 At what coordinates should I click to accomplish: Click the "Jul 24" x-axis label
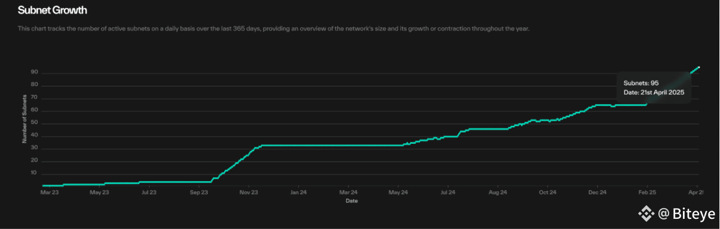coord(448,193)
